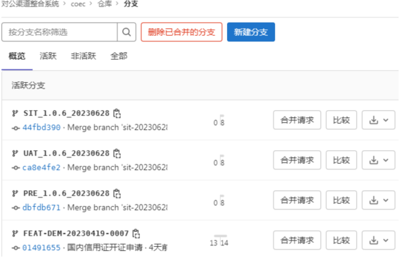Click 合并请求 for FEAT-DEM-20230419-0007

click(x=297, y=240)
